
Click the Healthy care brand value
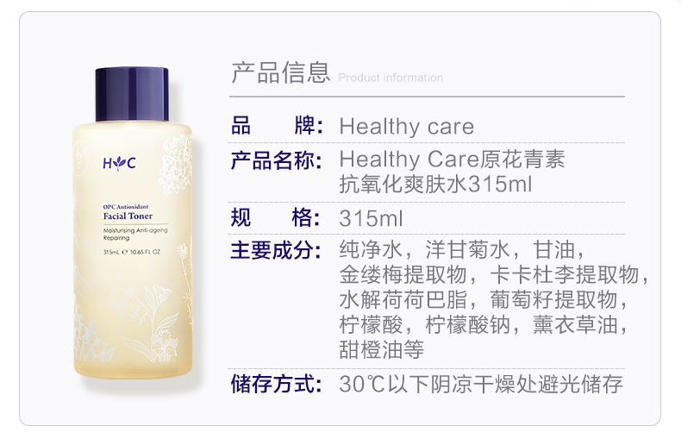click(407, 127)
